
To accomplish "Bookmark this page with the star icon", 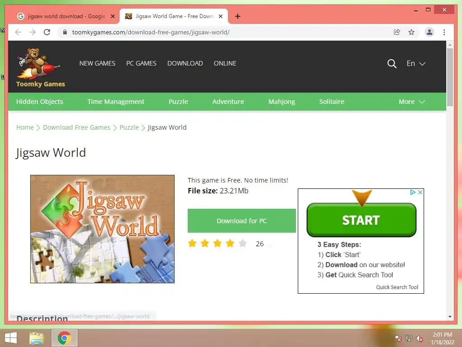I will click(411, 32).
